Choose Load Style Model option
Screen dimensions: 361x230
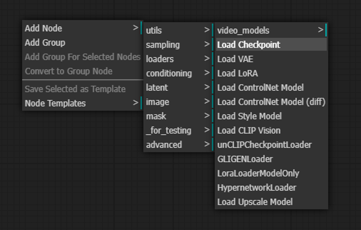click(271, 116)
